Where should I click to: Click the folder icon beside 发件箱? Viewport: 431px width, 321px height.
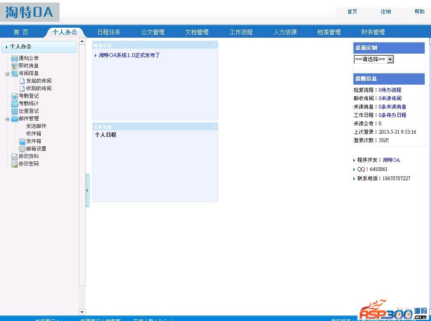click(22, 141)
